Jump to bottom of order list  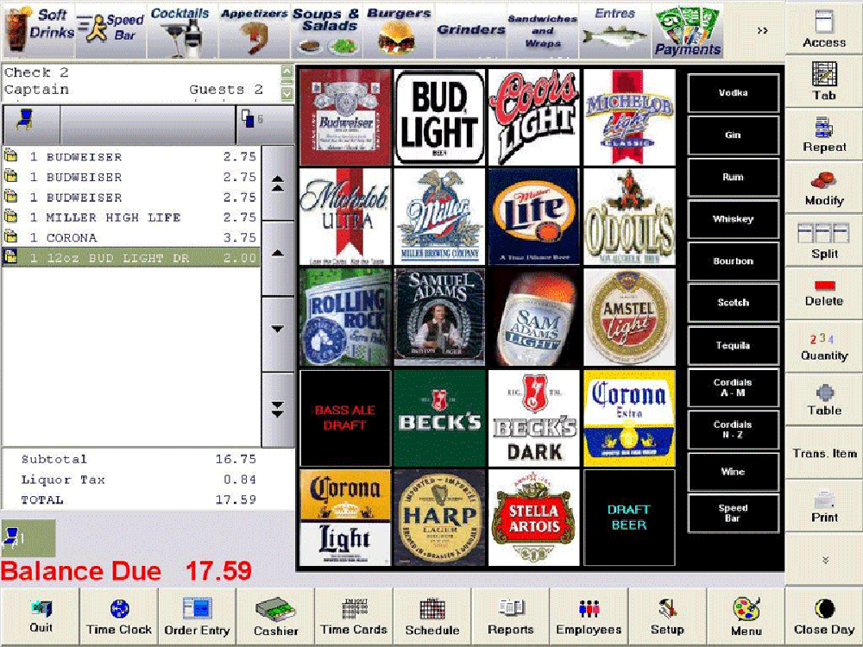pyautogui.click(x=278, y=409)
